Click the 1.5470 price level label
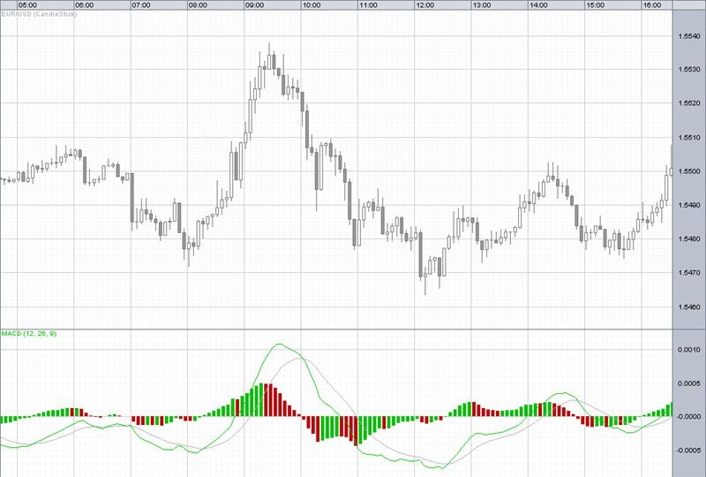 click(689, 273)
